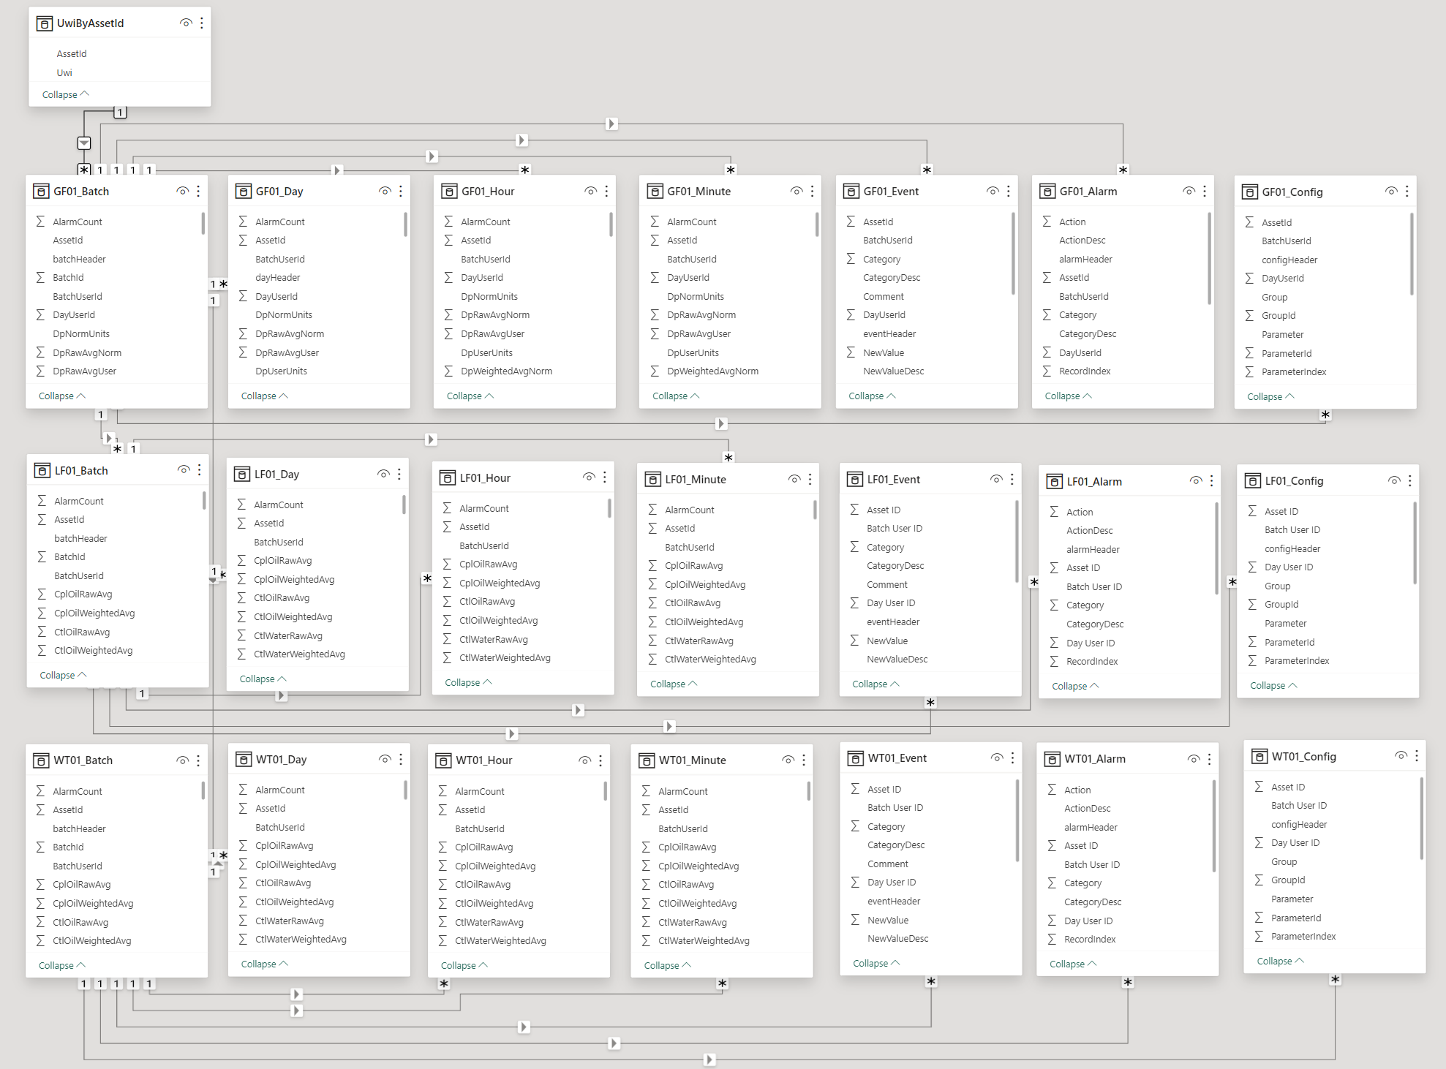Viewport: 1446px width, 1069px height.
Task: Click the LF01_Event table header icon
Action: pos(854,480)
